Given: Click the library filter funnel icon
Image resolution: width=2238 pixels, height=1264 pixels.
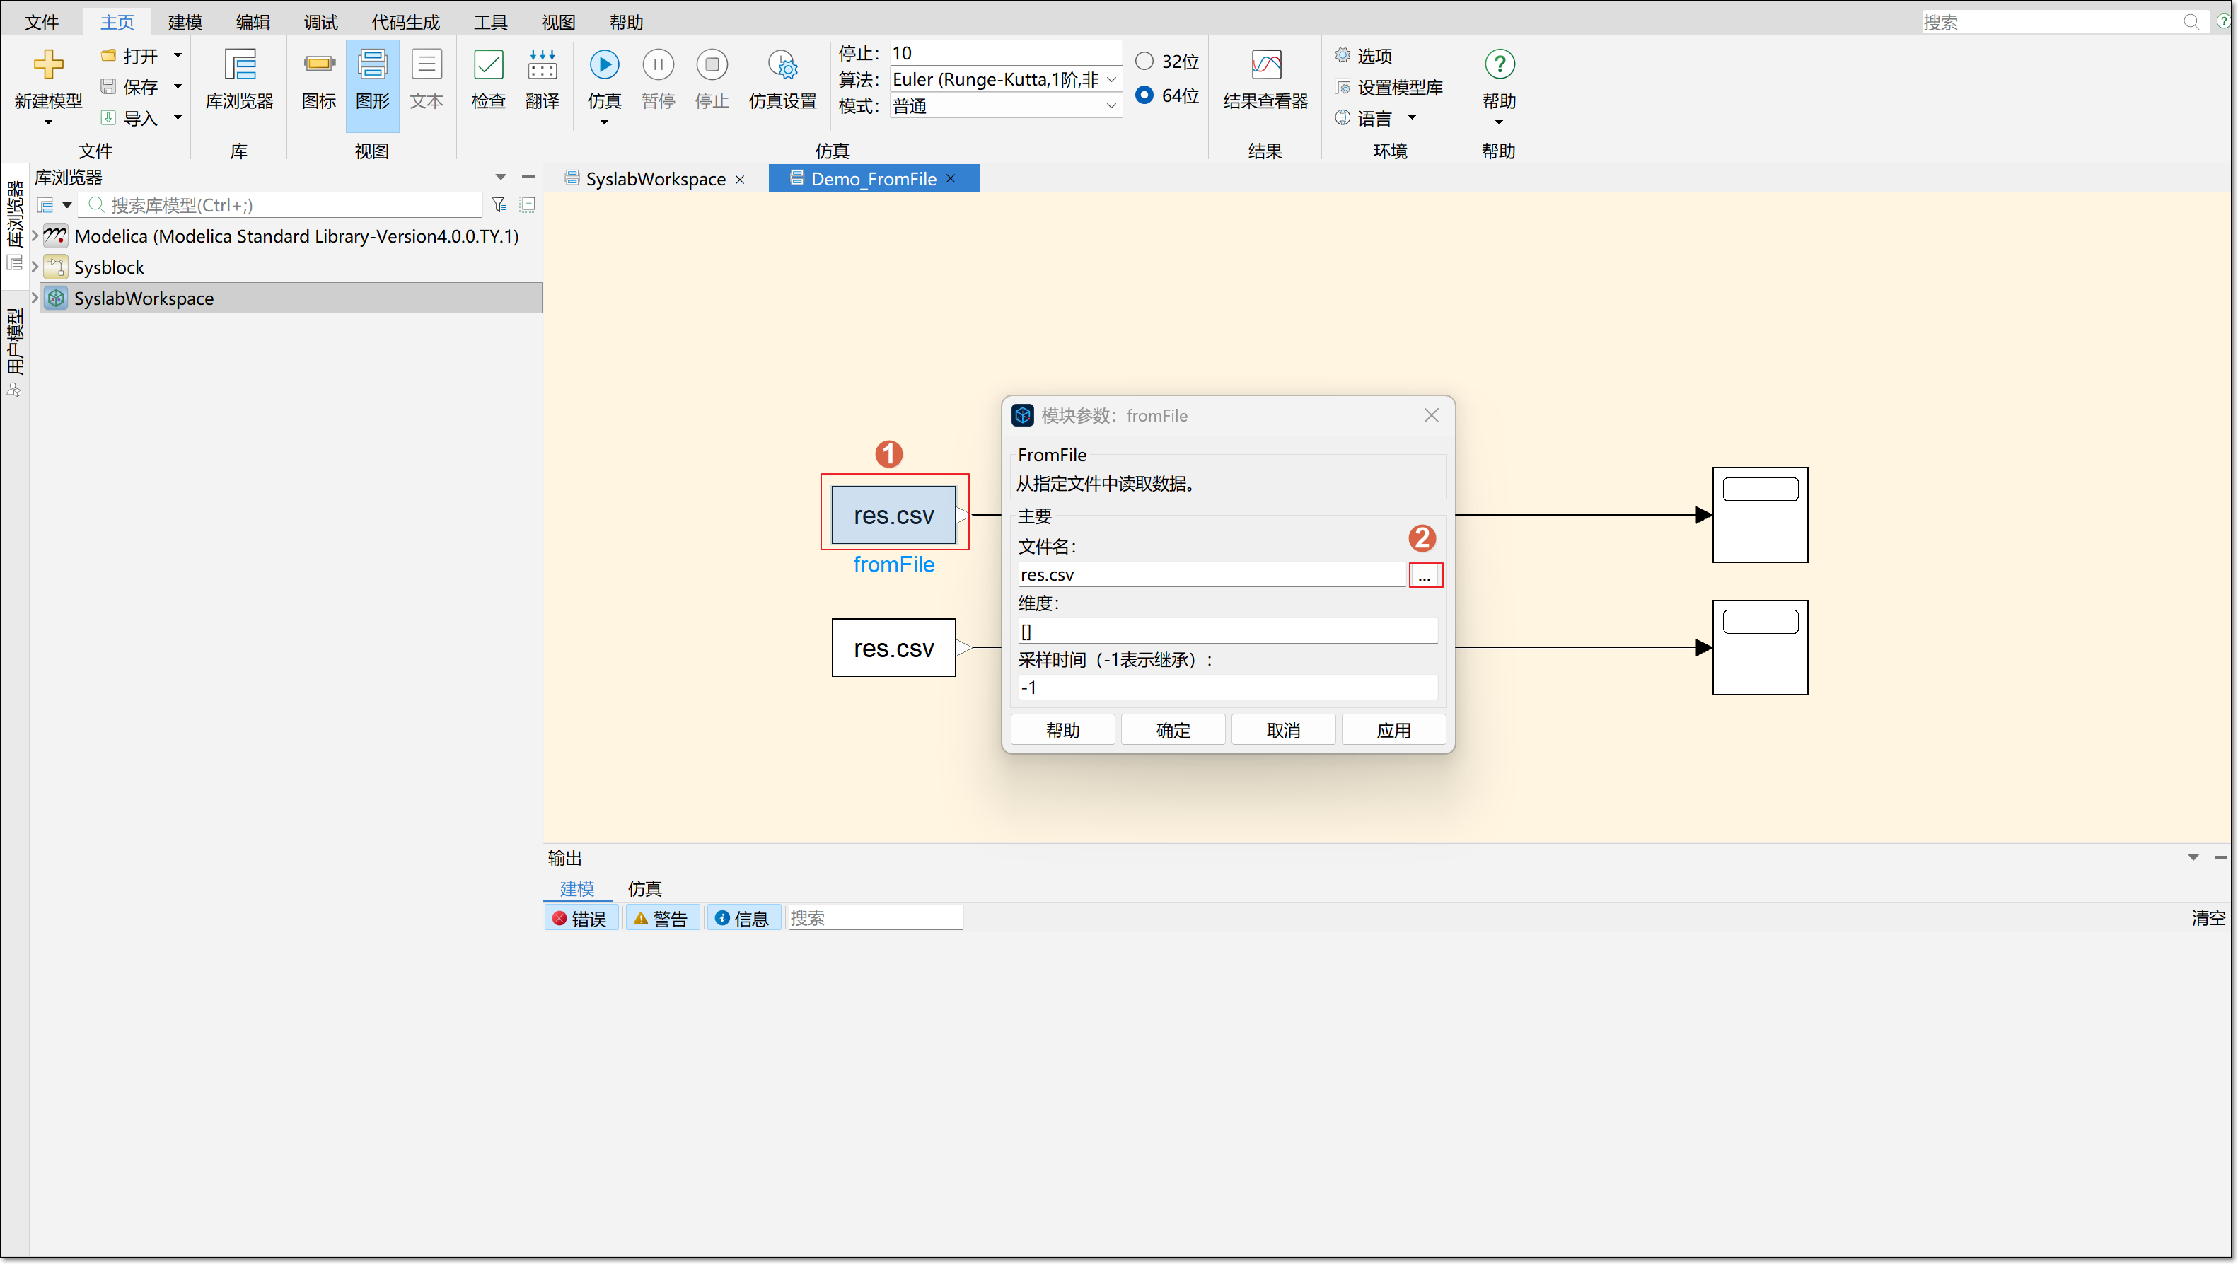Looking at the screenshot, I should click(499, 205).
